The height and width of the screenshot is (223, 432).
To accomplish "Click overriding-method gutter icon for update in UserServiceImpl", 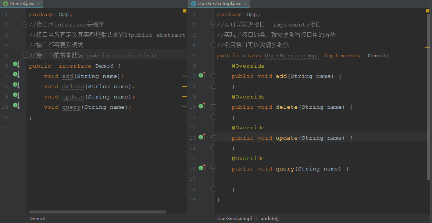I will pos(202,137).
